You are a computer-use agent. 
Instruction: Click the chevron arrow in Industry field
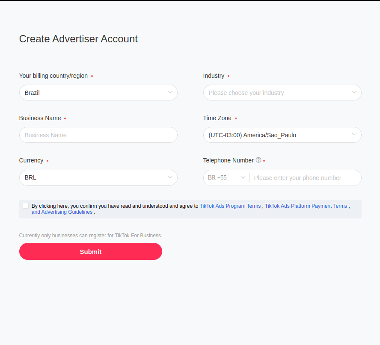354,92
